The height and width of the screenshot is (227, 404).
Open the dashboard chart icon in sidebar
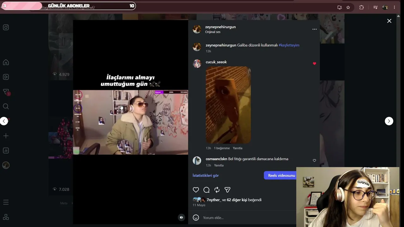[6, 151]
